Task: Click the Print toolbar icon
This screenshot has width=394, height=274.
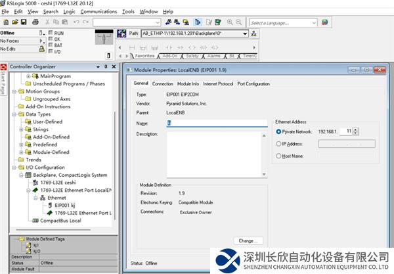Action: click(x=35, y=22)
